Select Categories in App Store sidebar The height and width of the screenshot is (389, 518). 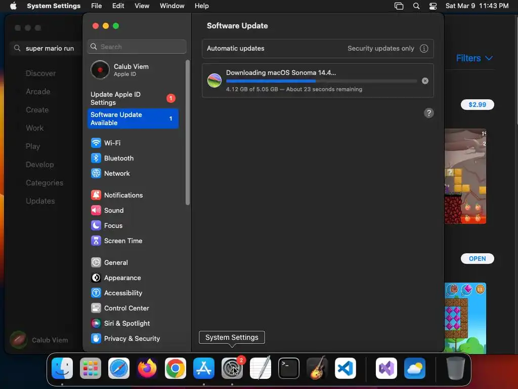tap(45, 182)
